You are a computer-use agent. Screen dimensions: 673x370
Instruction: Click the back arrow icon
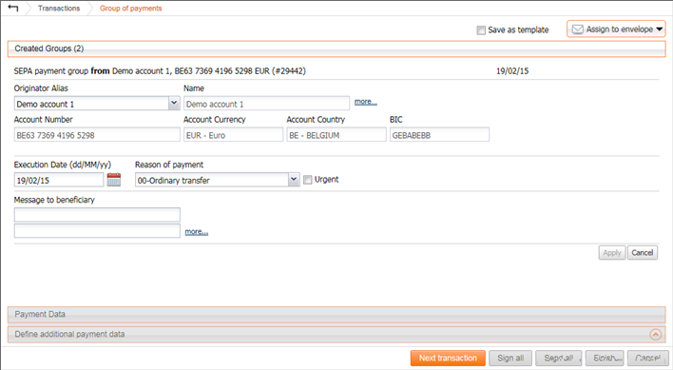13,8
